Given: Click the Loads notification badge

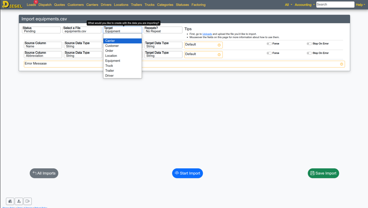Looking at the screenshot, I should tap(36, 2).
